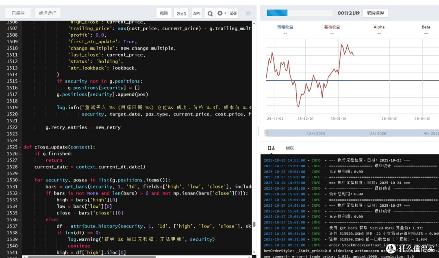Click the Beta metric label
Viewport: 439px width, 258px height.
pyautogui.click(x=426, y=27)
